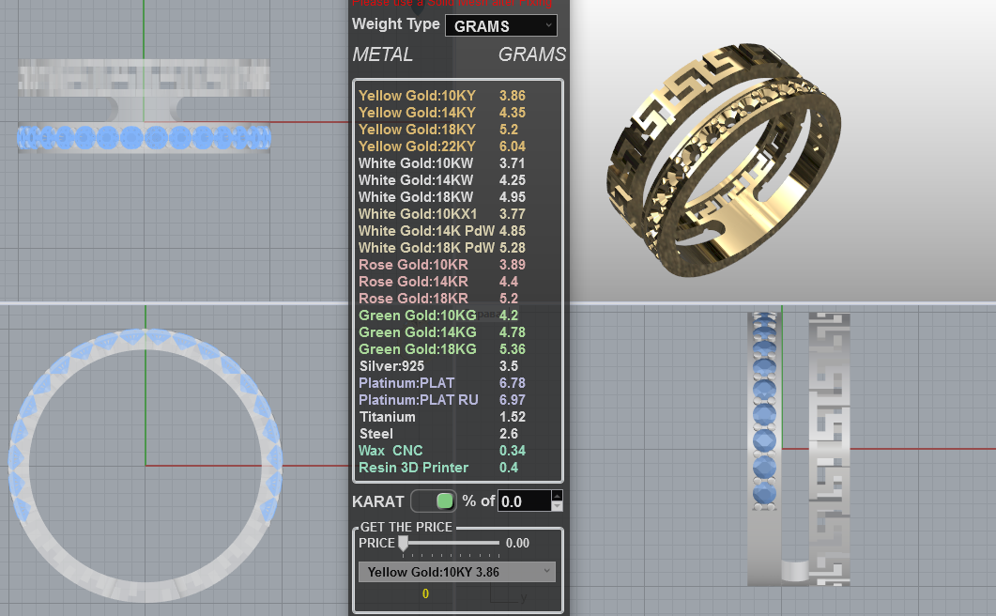Click the price value 0.00
Viewport: 996px width, 616px height.
coord(517,543)
